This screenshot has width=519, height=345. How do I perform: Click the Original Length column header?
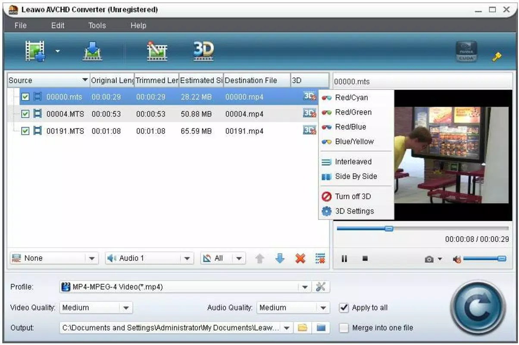pos(112,80)
